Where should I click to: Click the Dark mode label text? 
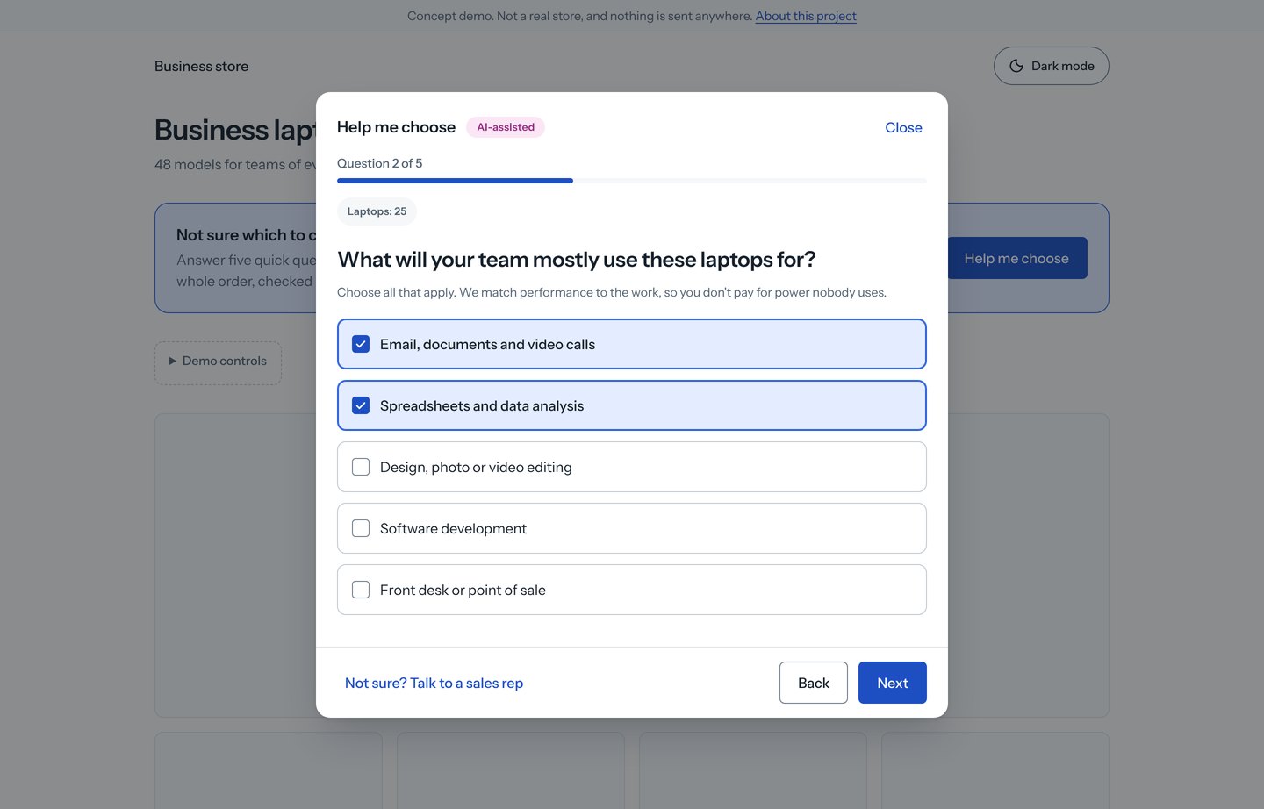tap(1062, 66)
